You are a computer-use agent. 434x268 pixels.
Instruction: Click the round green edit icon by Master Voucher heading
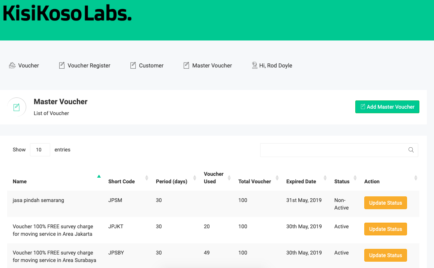pyautogui.click(x=16, y=107)
